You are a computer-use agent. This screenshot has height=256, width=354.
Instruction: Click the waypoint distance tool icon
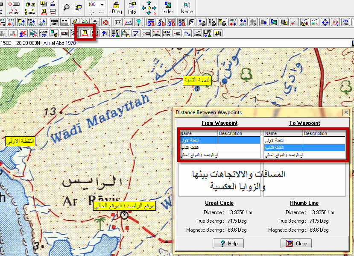click(x=85, y=33)
